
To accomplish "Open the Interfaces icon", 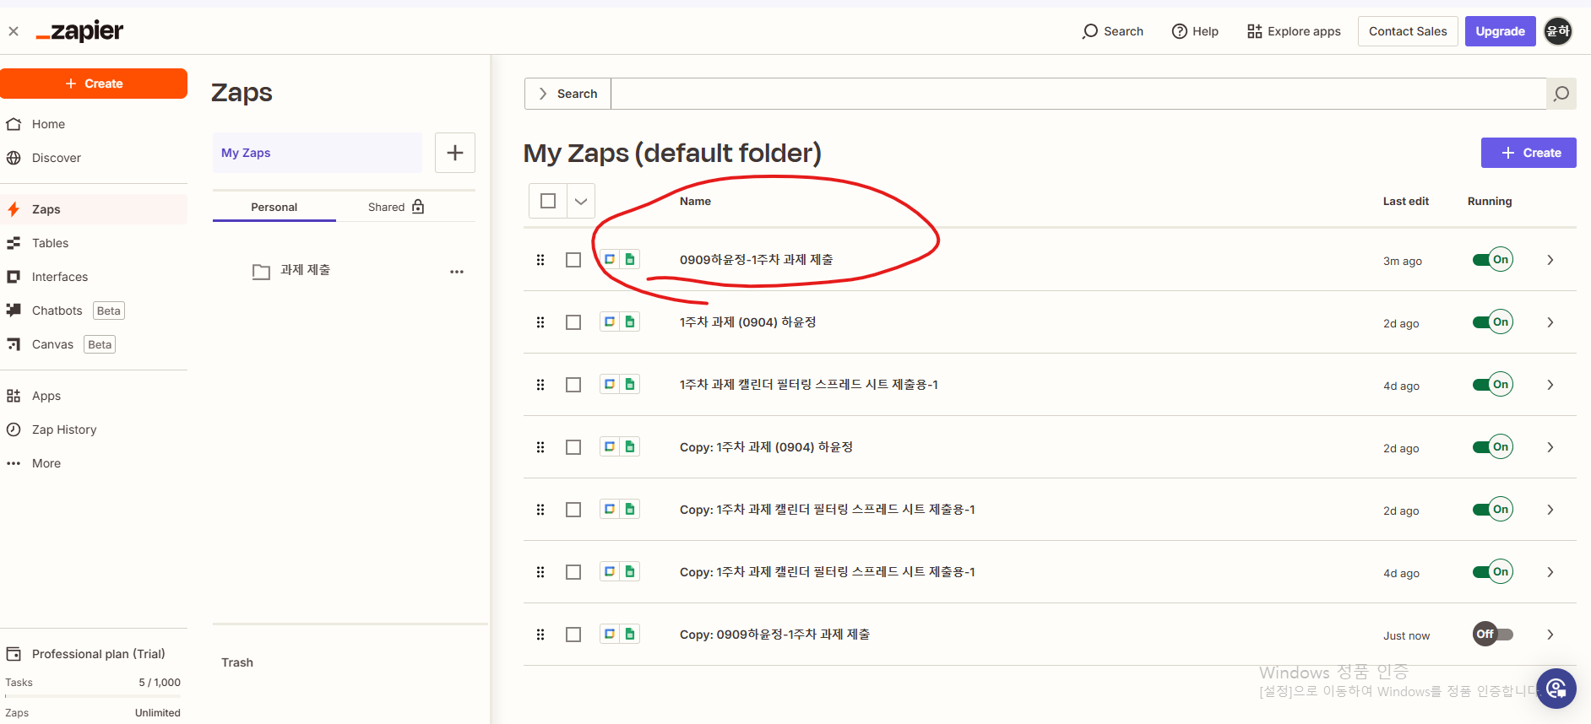I will (x=14, y=277).
